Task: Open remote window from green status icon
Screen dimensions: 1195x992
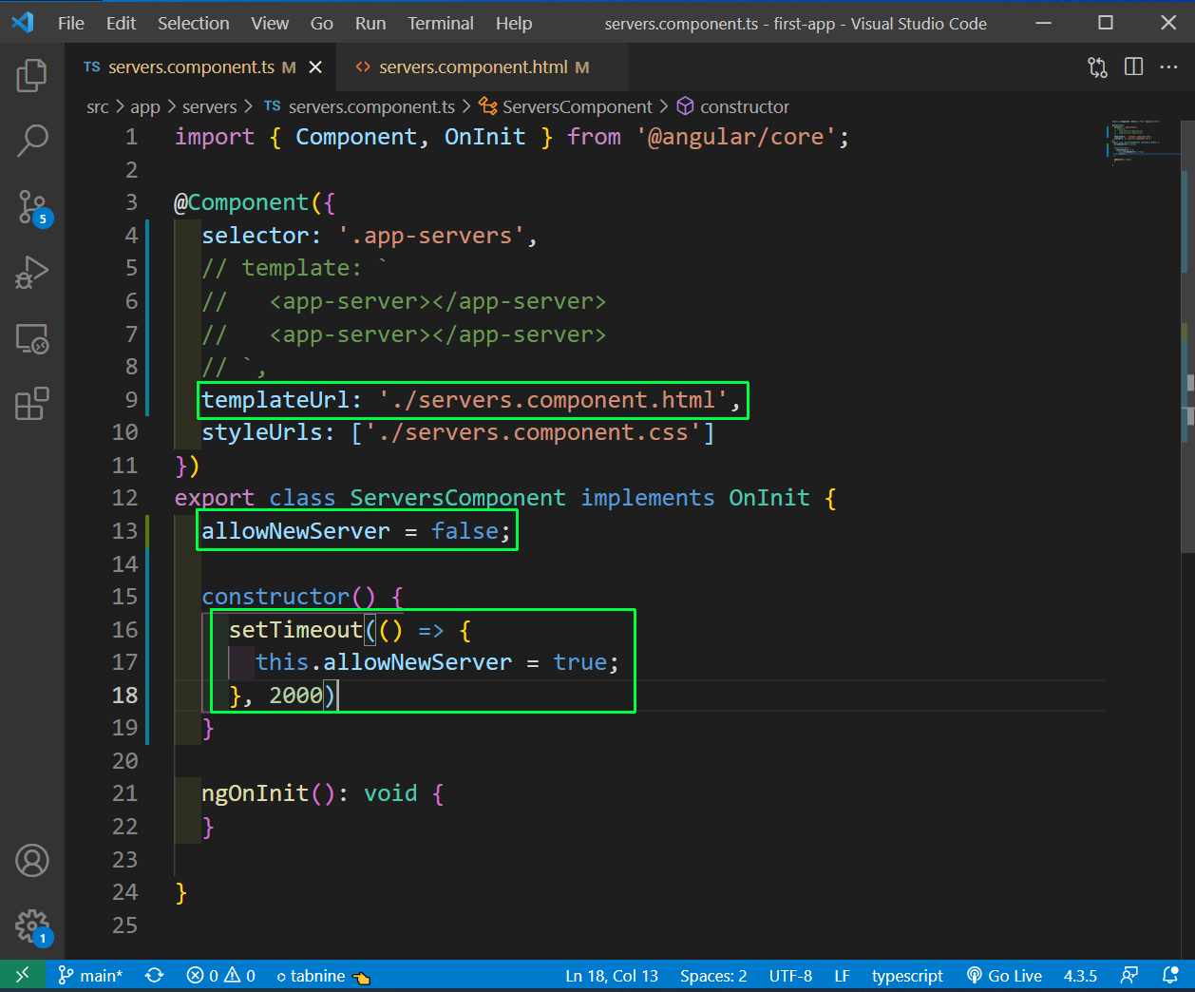Action: (22, 976)
